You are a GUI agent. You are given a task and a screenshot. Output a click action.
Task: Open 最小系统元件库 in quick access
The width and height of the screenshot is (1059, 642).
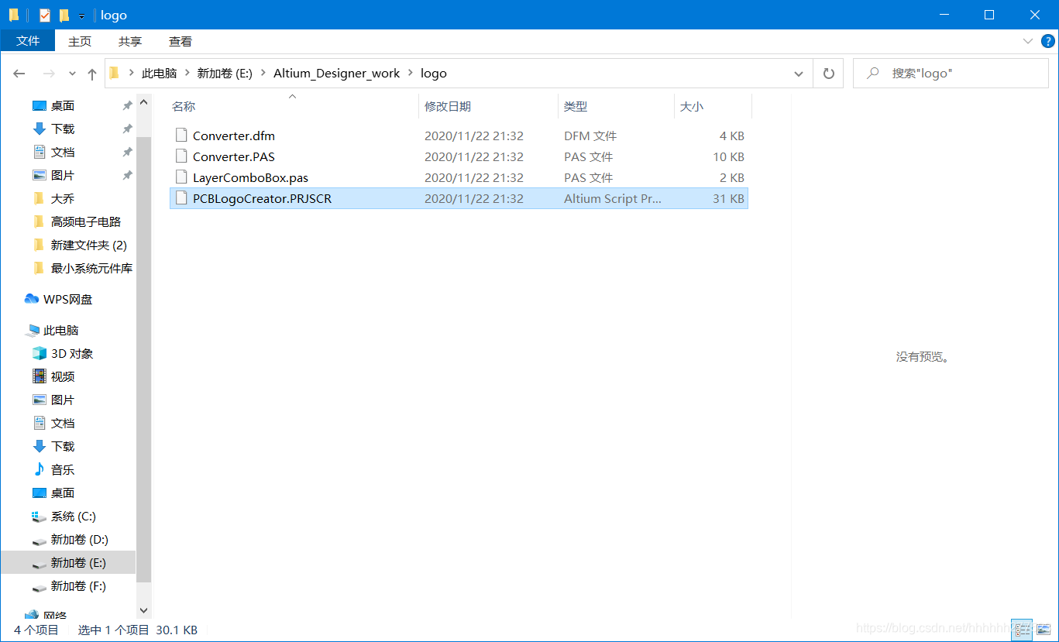click(x=91, y=268)
